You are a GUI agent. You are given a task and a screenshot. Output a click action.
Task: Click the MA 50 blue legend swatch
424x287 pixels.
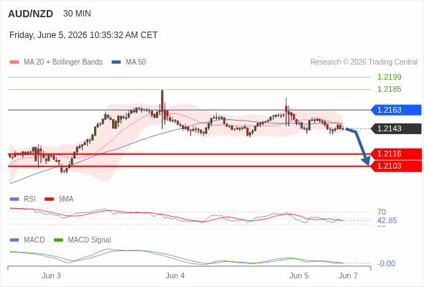coord(116,62)
